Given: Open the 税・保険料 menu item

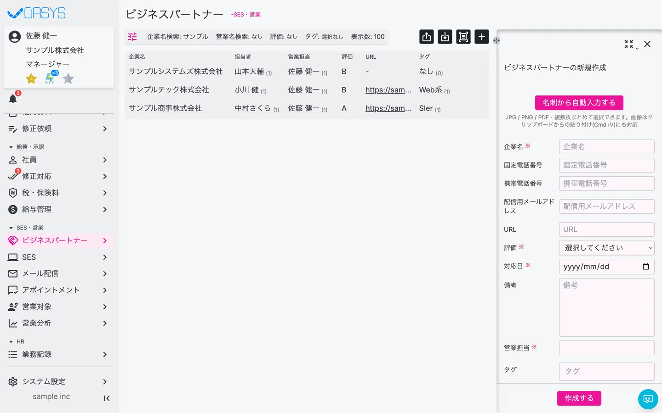Looking at the screenshot, I should [x=59, y=193].
